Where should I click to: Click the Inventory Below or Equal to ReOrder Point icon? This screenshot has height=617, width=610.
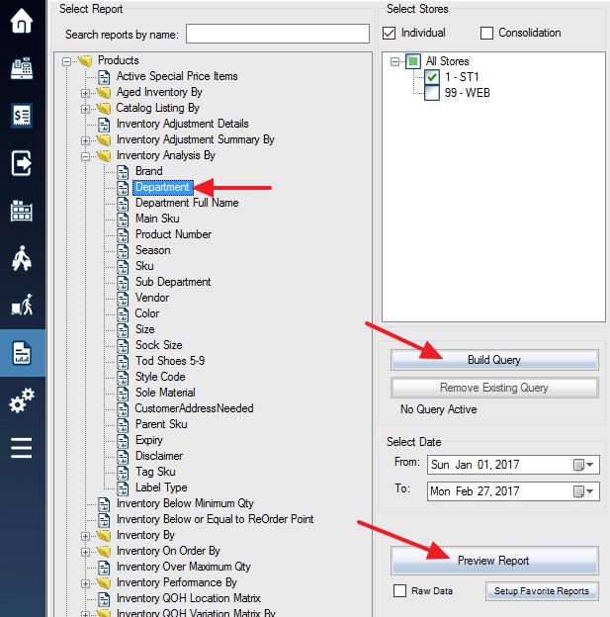pyautogui.click(x=104, y=520)
